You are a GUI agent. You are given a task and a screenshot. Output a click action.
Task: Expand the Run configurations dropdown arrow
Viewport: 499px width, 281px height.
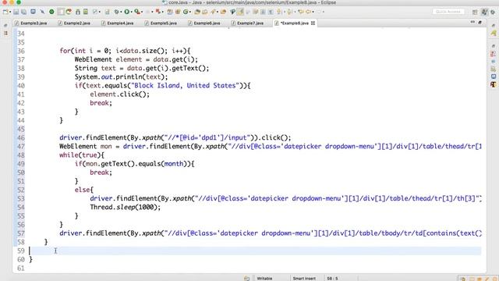click(x=131, y=12)
